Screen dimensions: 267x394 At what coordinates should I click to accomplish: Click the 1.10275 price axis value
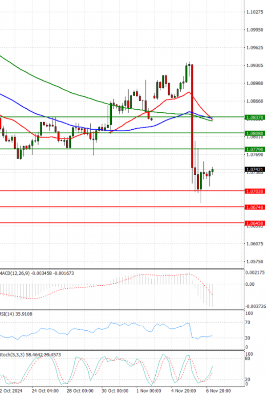pyautogui.click(x=255, y=12)
